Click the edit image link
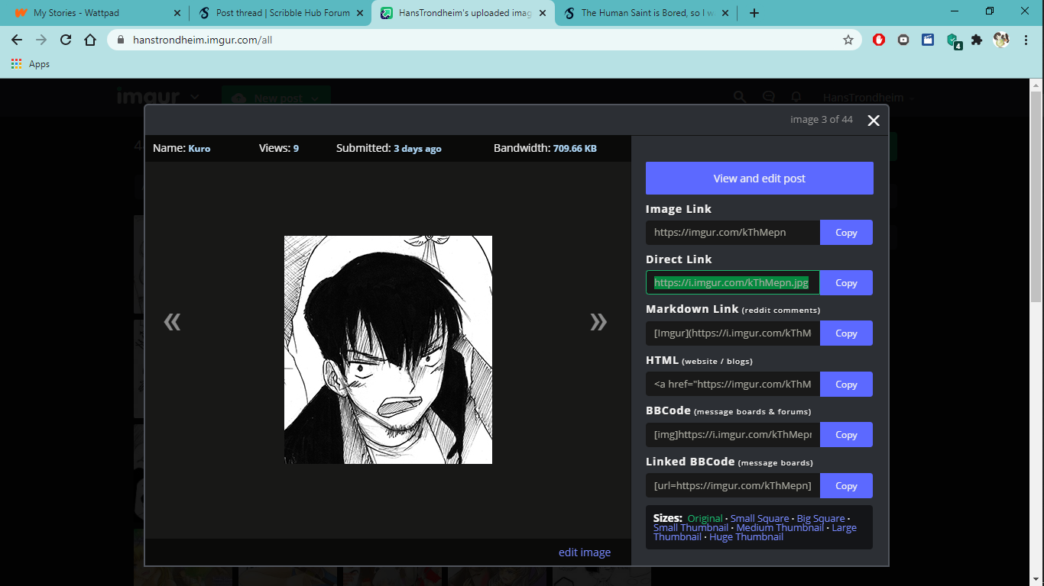This screenshot has height=586, width=1044. pos(584,552)
